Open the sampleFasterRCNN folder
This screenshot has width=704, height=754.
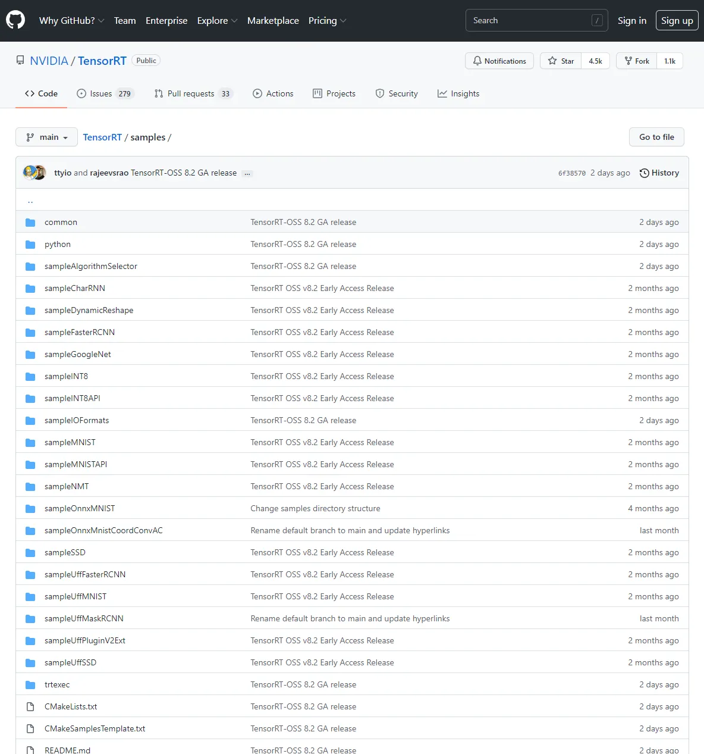[x=80, y=332]
